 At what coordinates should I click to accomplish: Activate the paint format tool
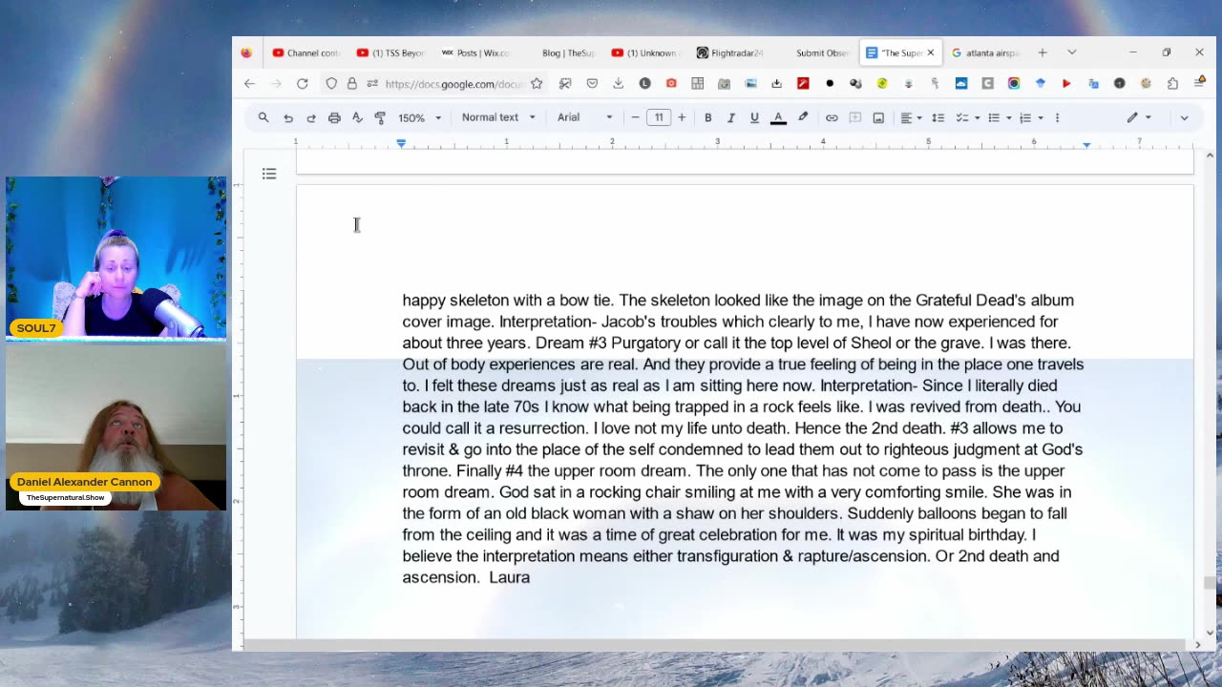(x=380, y=117)
